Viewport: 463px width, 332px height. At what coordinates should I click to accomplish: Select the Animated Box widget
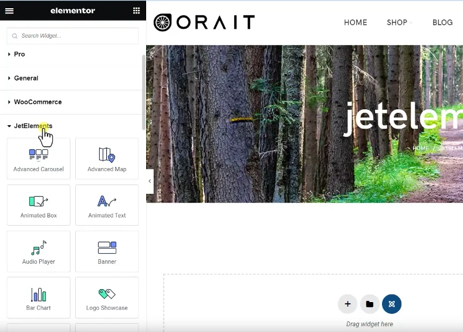click(39, 205)
